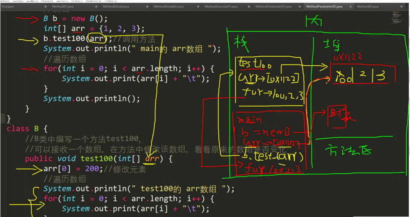Click "public void test100(int[] arr) {" line
The height and width of the screenshot is (217, 410).
click(98, 159)
